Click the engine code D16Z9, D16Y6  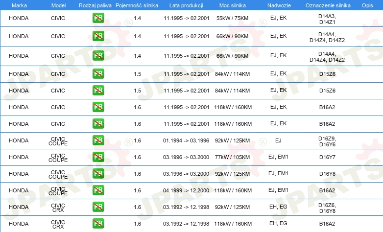[x=327, y=141]
